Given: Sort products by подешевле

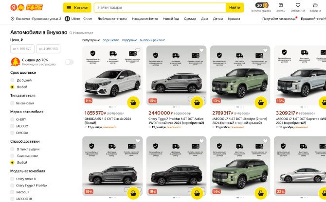Looking at the screenshot, I should click(111, 40).
